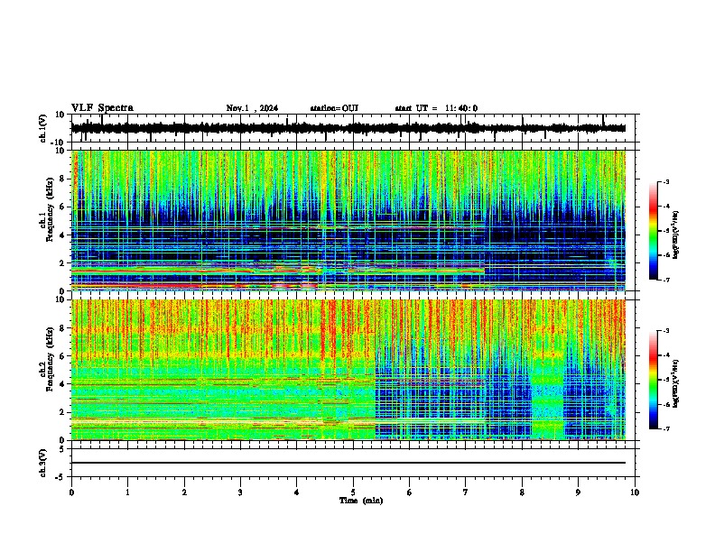Click the 'Time (min)' axis label
Image resolution: width=715 pixels, height=552 pixels.
pos(361,501)
